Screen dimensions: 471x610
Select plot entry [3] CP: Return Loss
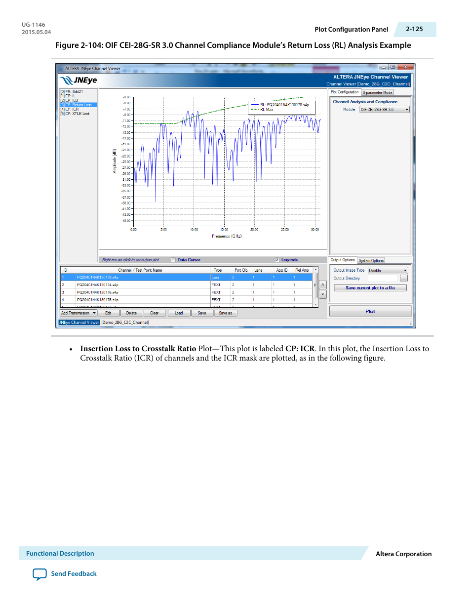pos(78,105)
